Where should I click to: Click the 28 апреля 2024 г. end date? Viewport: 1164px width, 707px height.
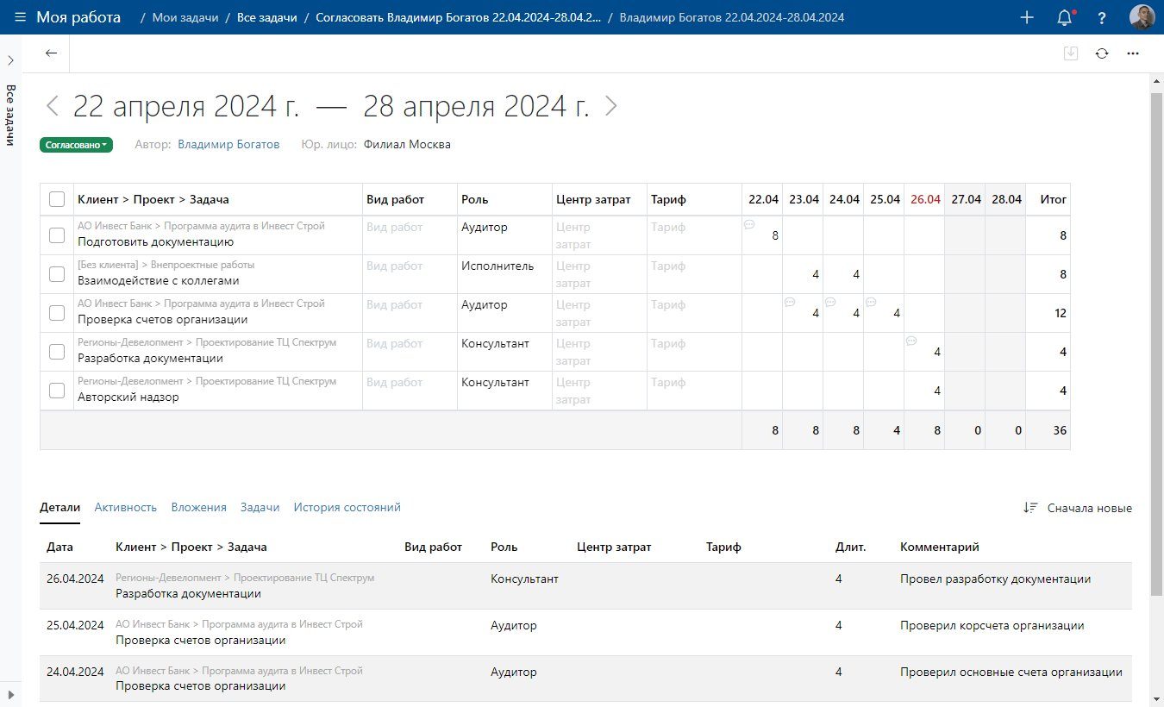click(477, 106)
